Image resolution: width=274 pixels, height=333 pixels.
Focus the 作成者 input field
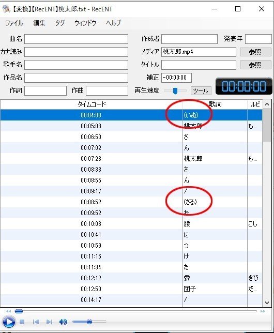(x=189, y=39)
